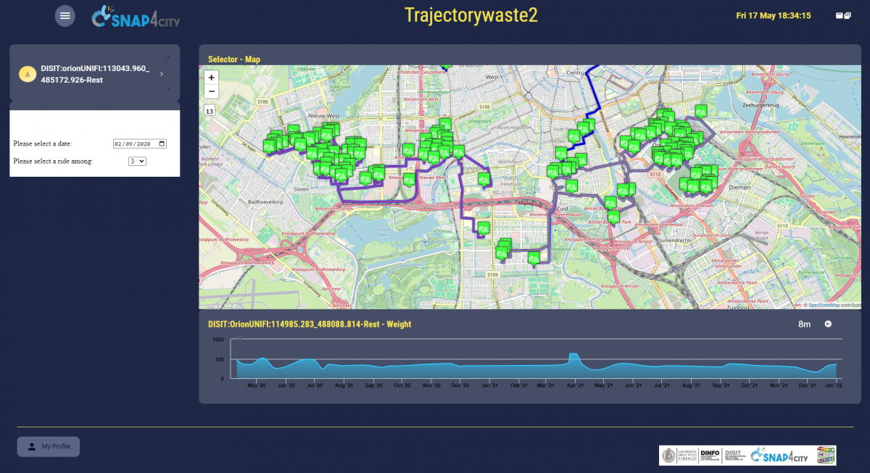Zoom in on the map
Screen dimensions: 870x473
tap(211, 77)
